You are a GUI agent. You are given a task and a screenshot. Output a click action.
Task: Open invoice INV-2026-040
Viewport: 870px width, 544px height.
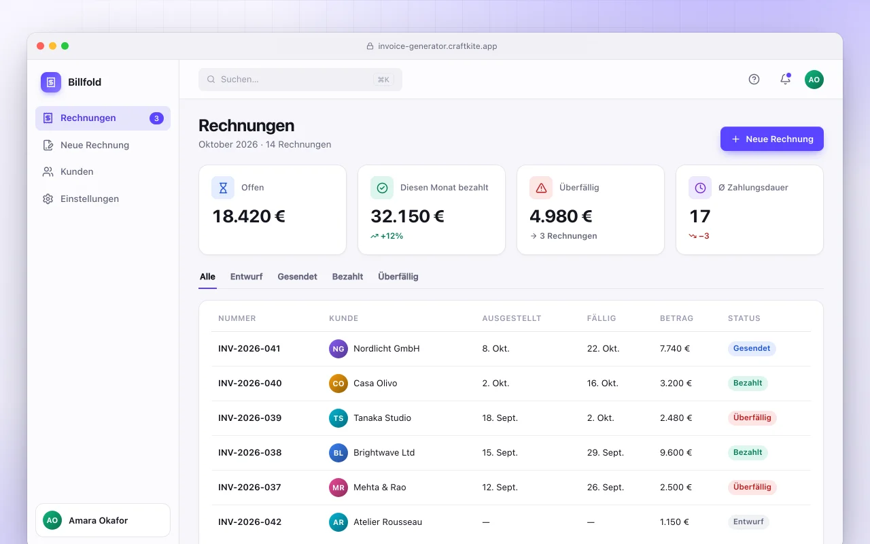coord(249,384)
